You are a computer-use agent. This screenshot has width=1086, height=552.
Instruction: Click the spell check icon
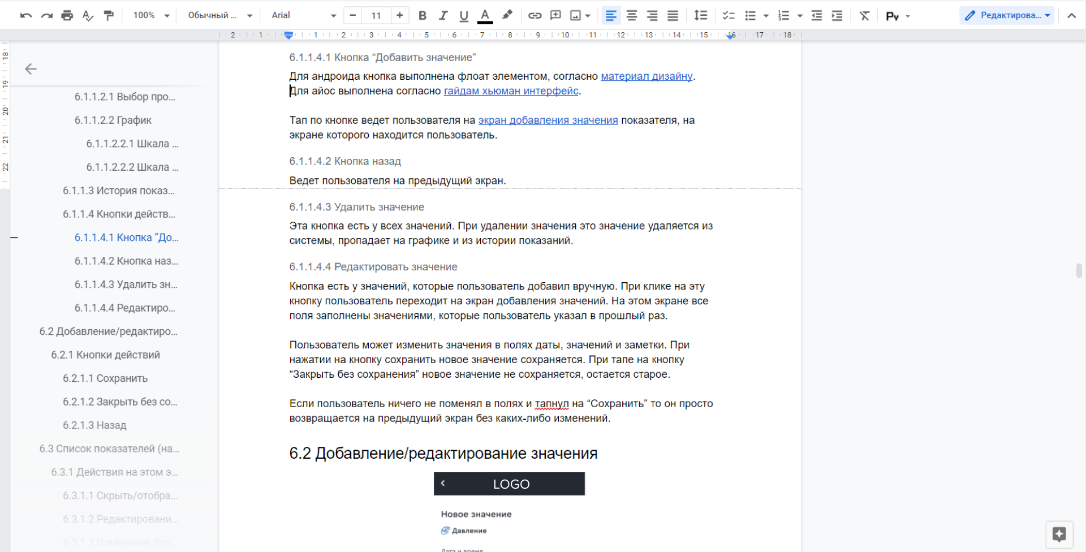point(88,16)
